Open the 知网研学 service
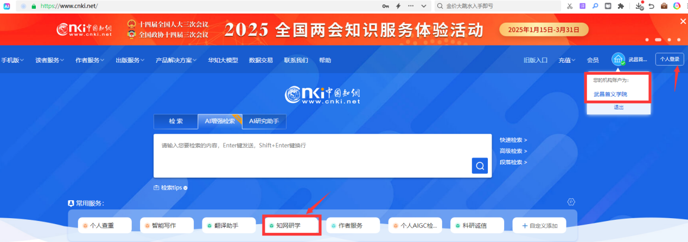 point(292,225)
